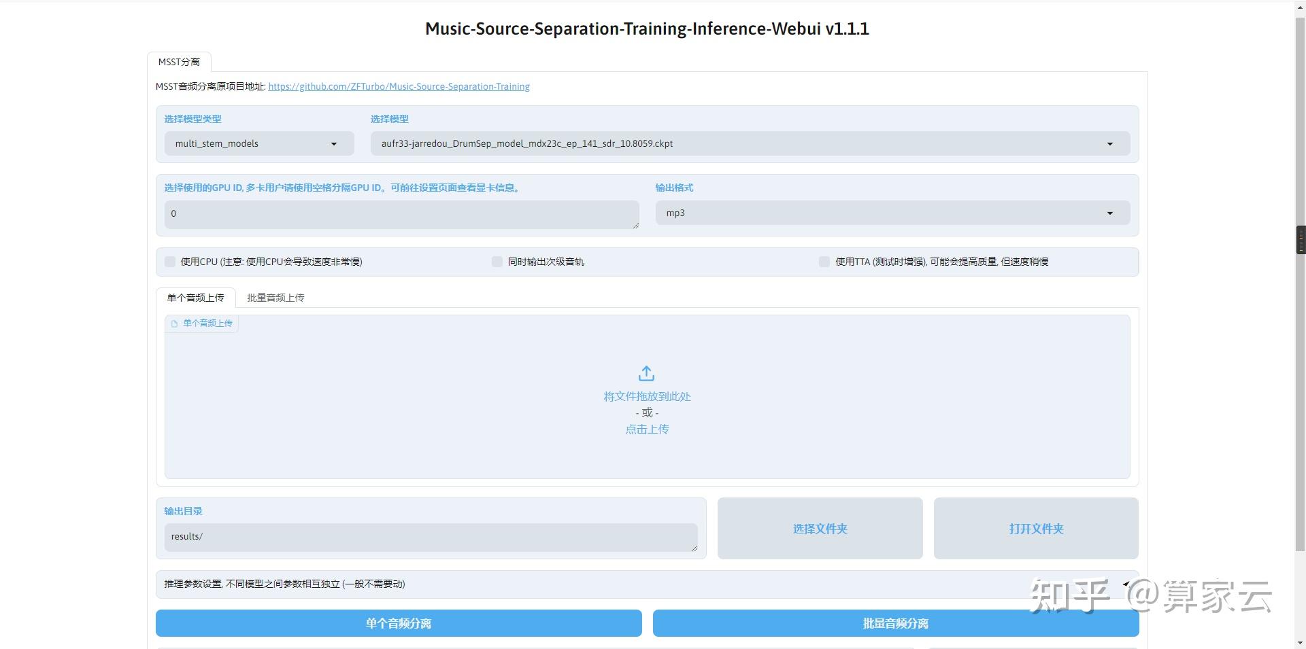This screenshot has width=1306, height=649.
Task: Start separation with 单个音频分离 button
Action: (398, 622)
